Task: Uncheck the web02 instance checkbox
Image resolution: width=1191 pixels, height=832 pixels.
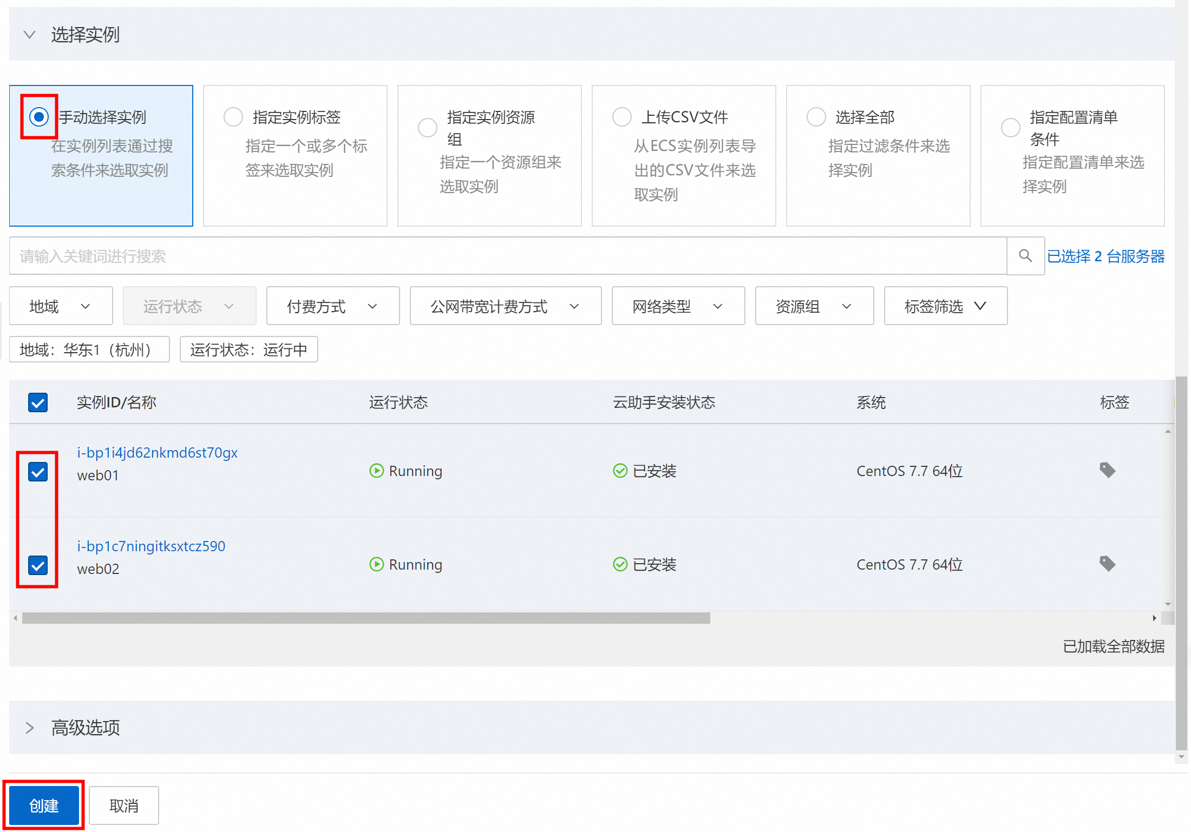Action: [x=38, y=565]
